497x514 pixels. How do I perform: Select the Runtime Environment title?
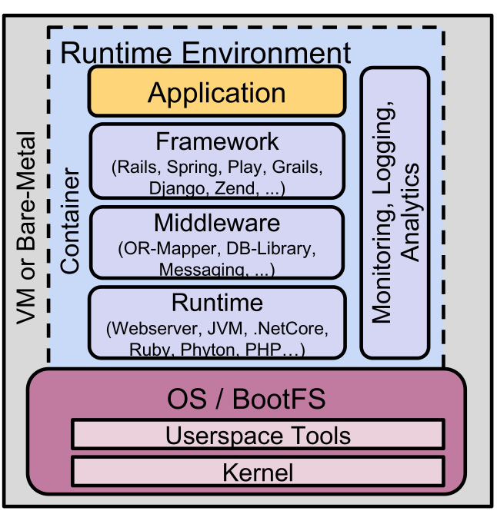(x=205, y=52)
